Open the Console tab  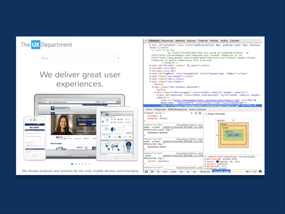[234, 41]
